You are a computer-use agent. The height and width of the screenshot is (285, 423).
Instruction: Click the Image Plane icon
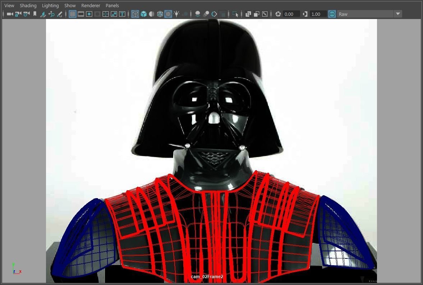(x=43, y=14)
